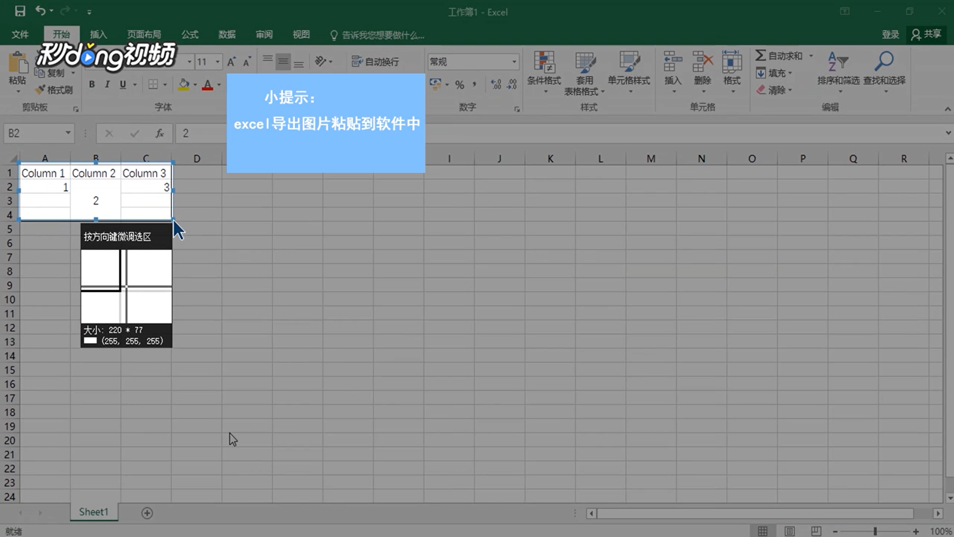The width and height of the screenshot is (954, 537).
Task: Open Conditional Formatting (条件格式)
Action: [544, 72]
